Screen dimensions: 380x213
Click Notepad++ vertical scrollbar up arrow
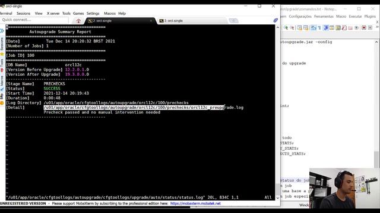(376, 42)
